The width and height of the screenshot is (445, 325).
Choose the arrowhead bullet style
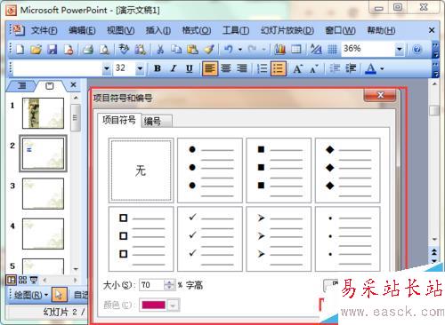pos(279,239)
